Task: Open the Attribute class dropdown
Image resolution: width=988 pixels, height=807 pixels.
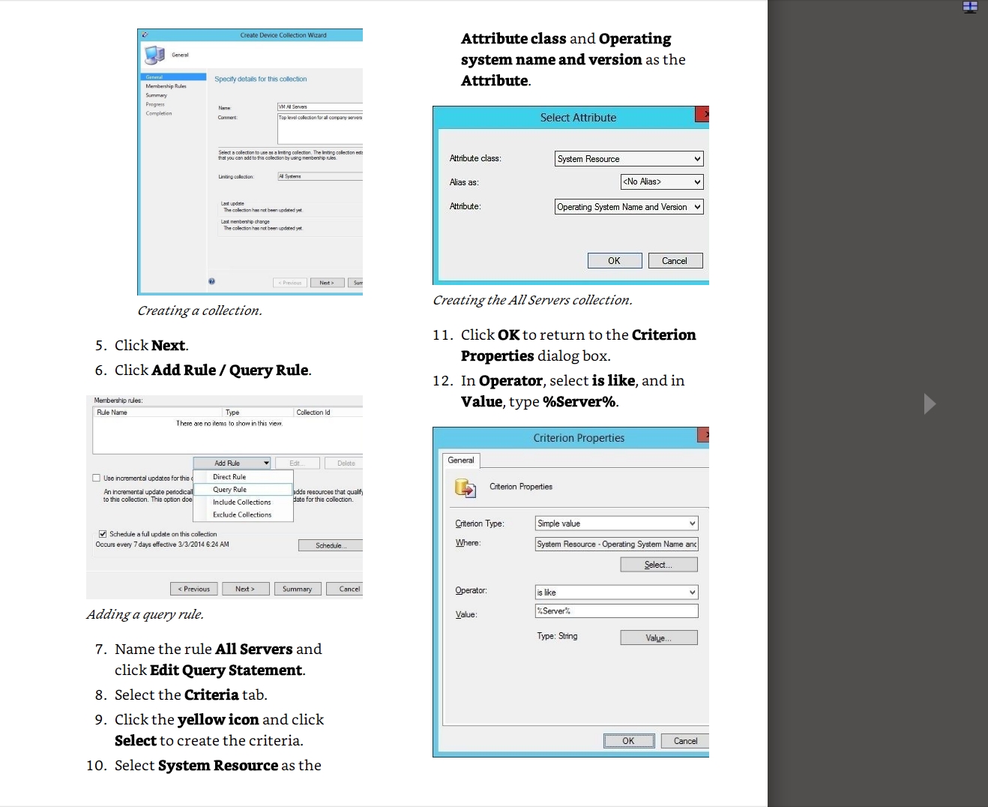Action: click(x=629, y=159)
